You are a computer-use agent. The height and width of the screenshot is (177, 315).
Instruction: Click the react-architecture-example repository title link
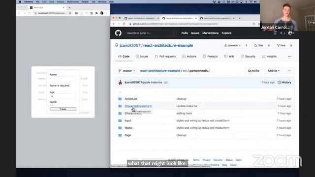pos(168,45)
